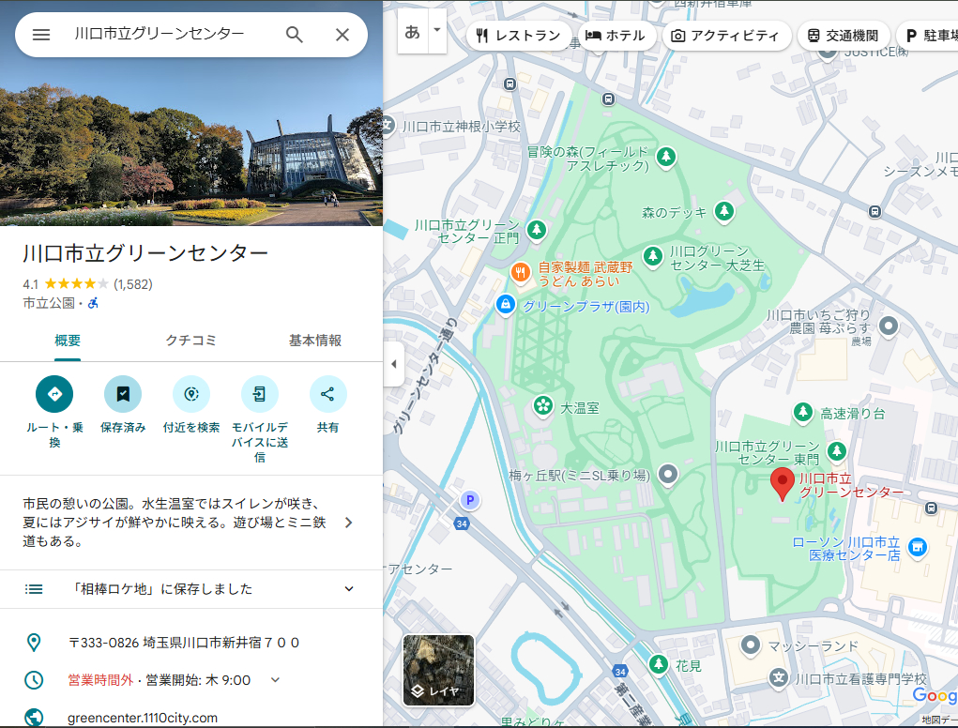Viewport: 958px width, 728px height.
Task: Click the 花見 park marker
Action: click(x=658, y=663)
